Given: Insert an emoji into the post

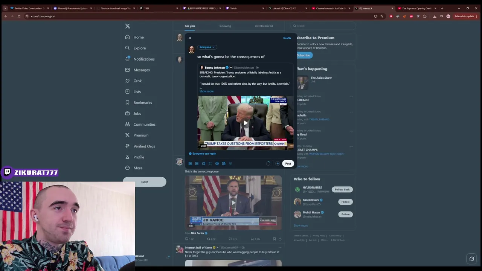Looking at the screenshot, I should 217,164.
